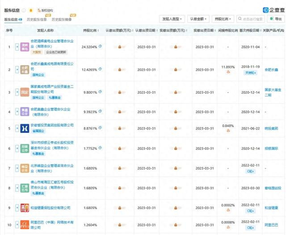Click the indirect holding icon under 0.0002%
Screen dimensions: 286x235
click(228, 210)
